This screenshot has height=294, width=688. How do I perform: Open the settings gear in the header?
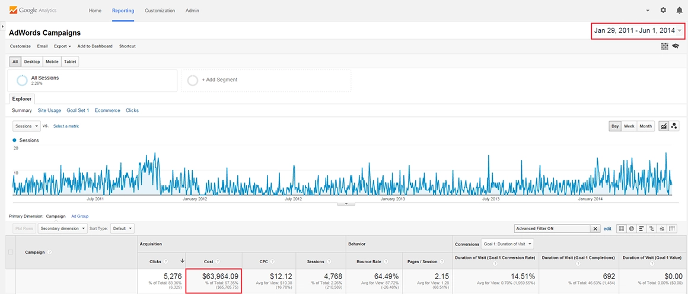(663, 10)
